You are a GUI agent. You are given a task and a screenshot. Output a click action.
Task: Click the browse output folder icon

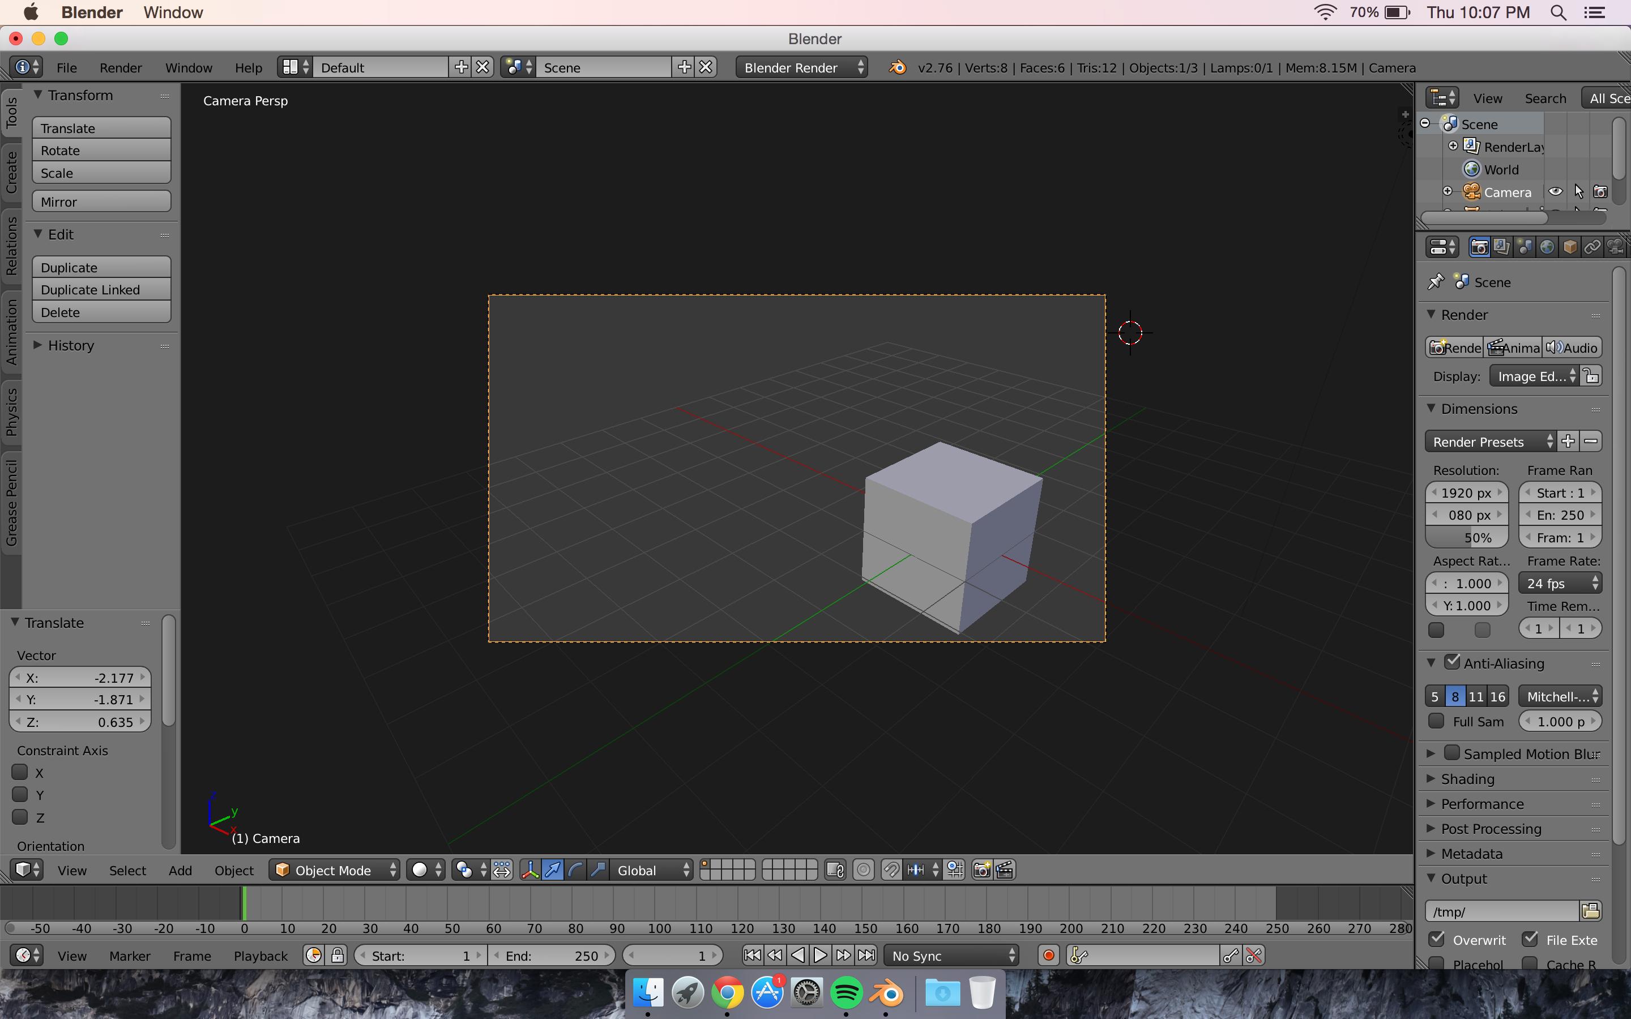1591,911
